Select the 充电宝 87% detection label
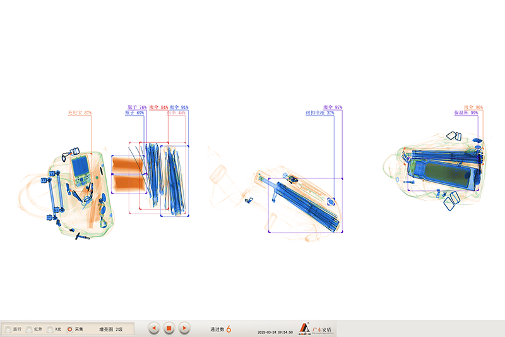This screenshot has width=505, height=337. (x=80, y=113)
